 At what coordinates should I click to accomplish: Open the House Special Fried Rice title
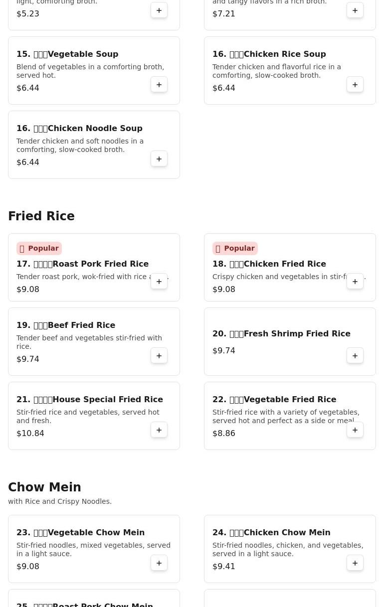(x=90, y=400)
